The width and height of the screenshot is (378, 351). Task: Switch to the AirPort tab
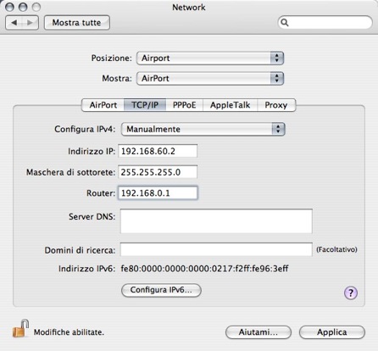pos(103,105)
